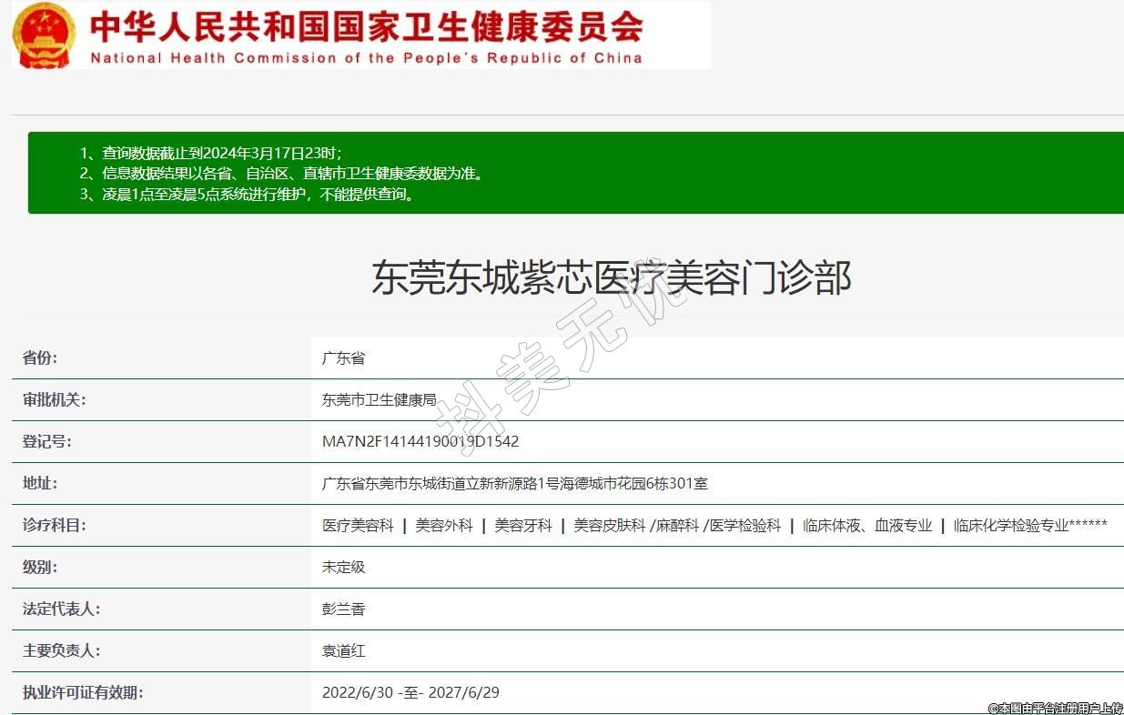
Task: Click the 美容外科 department entry
Action: 444,525
